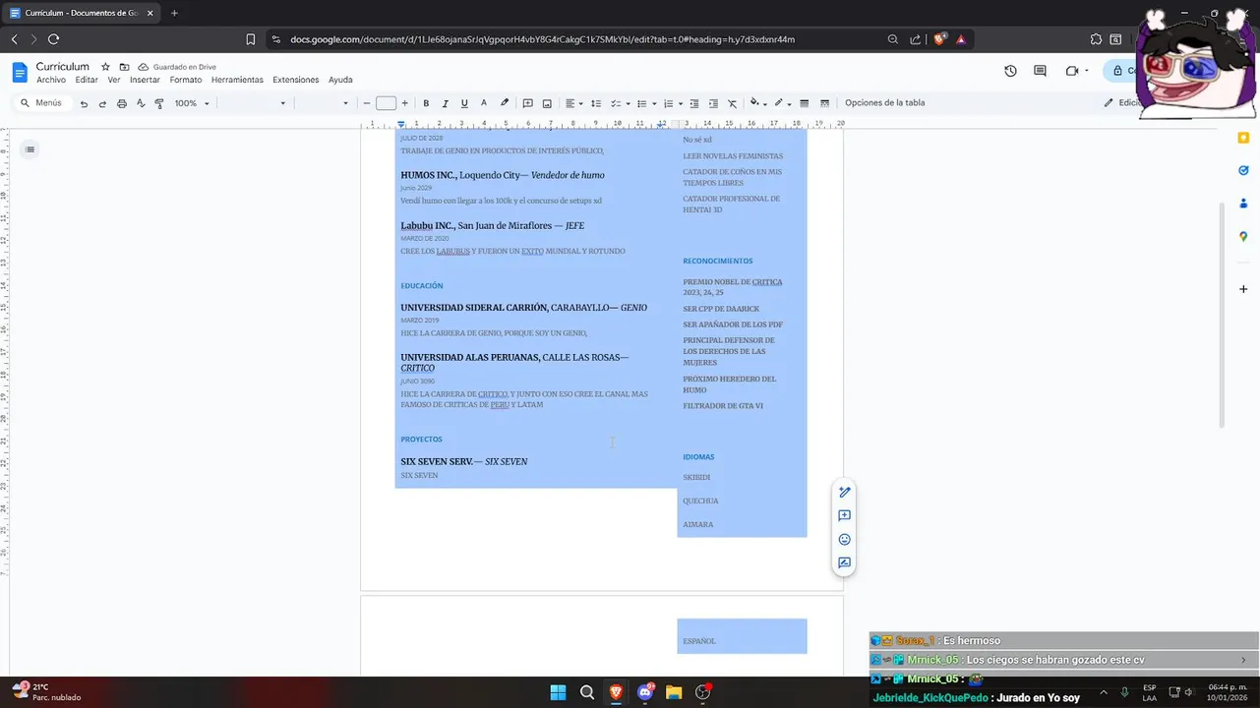Open a new browser tab
The height and width of the screenshot is (708, 1260).
[x=174, y=13]
